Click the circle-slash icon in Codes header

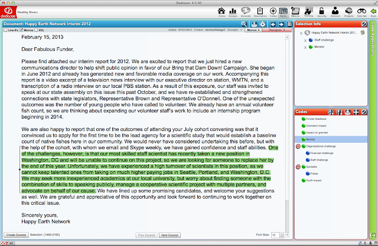click(x=364, y=112)
